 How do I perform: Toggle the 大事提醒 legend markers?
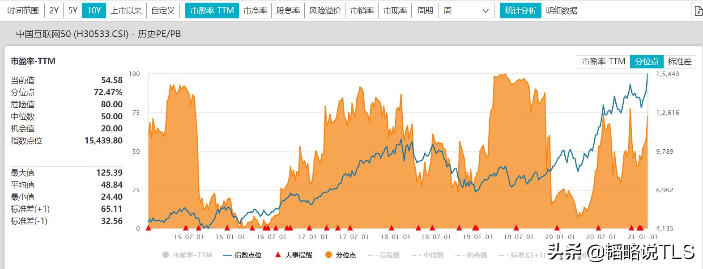pyautogui.click(x=293, y=255)
